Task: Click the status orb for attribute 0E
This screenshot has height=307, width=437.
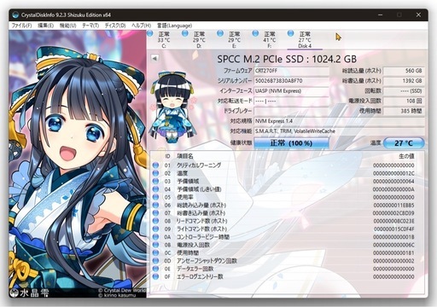Action: pos(155,269)
